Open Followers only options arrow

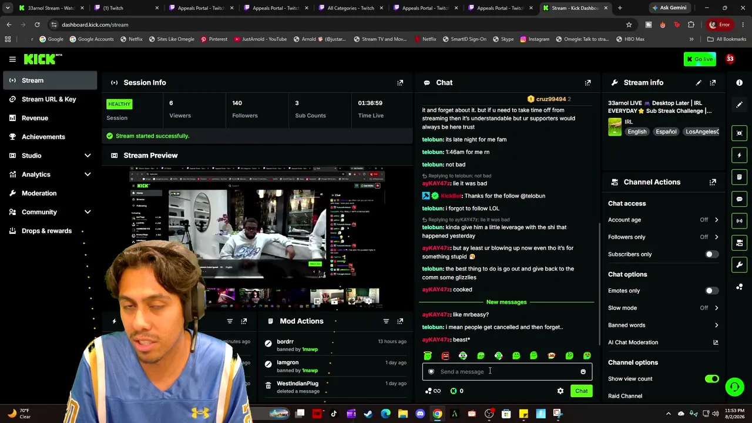click(716, 237)
